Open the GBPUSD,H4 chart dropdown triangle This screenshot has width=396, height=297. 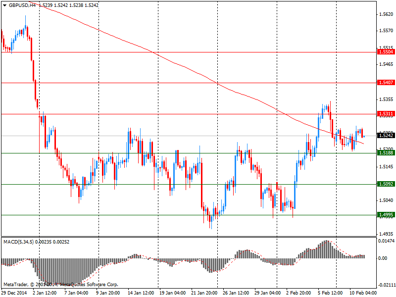tap(5, 5)
